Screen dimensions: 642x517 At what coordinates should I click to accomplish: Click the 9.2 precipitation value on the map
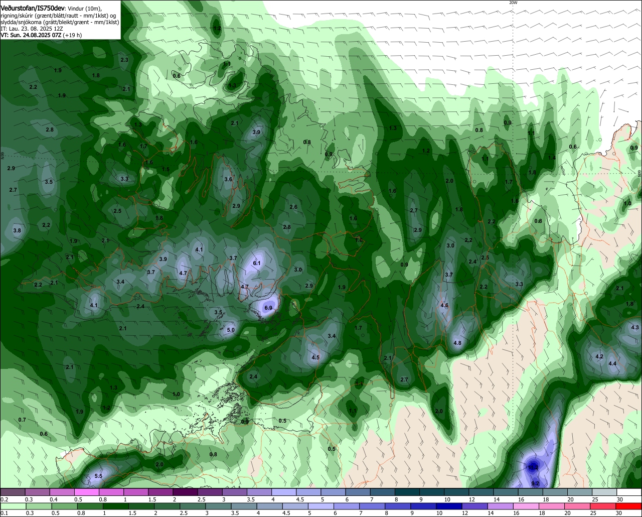click(535, 483)
